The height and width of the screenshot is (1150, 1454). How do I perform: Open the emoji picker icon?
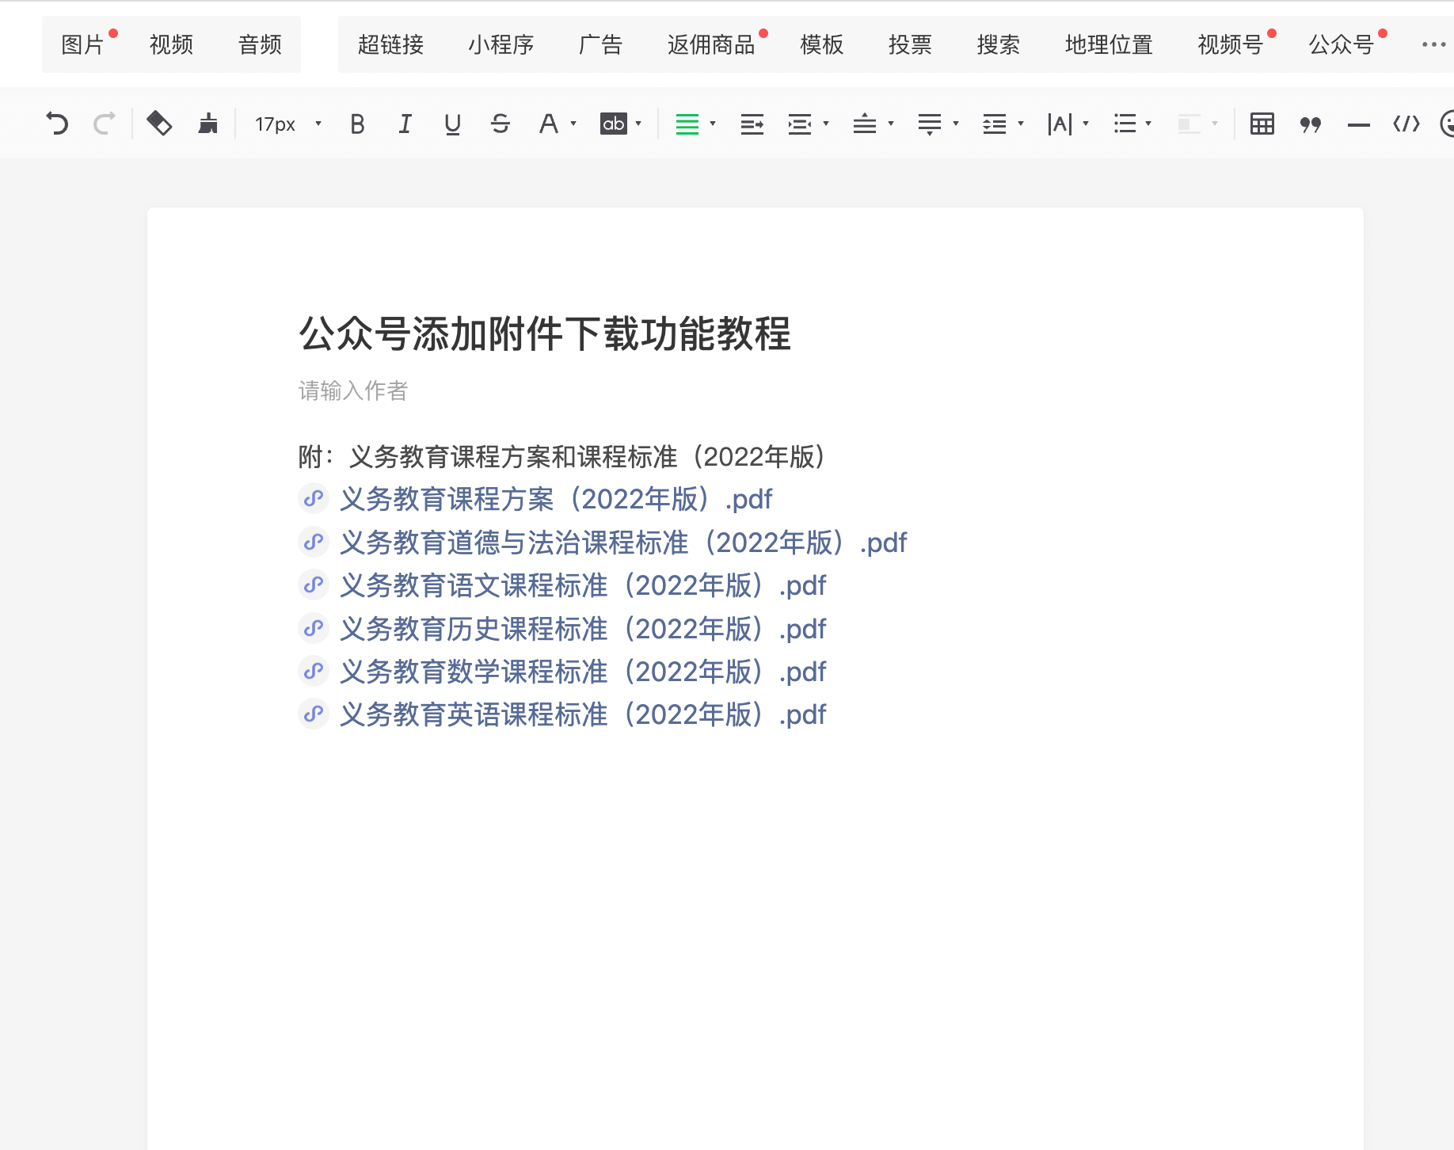[1447, 124]
